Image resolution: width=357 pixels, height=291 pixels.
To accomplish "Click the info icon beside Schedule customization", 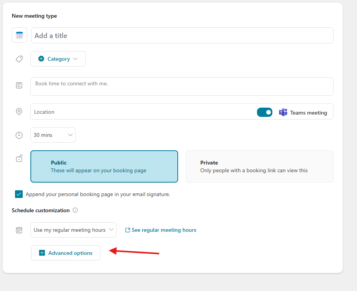I will pyautogui.click(x=75, y=210).
